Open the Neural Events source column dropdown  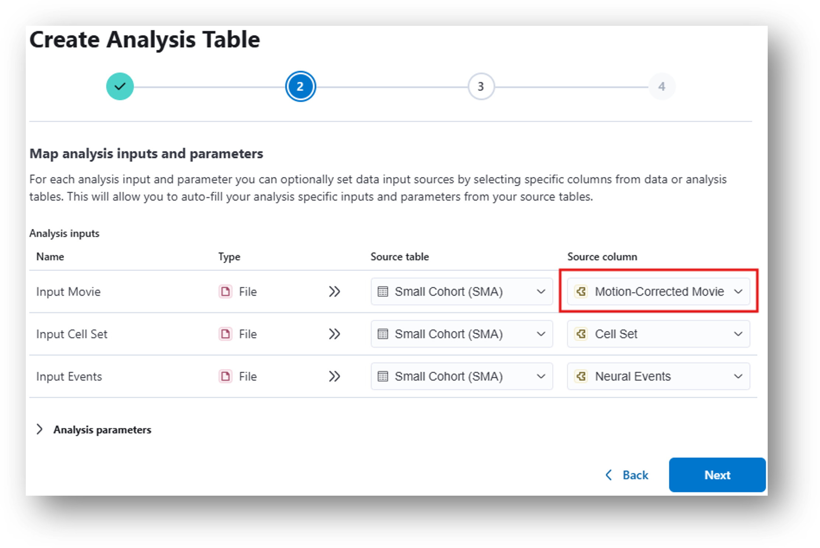point(658,376)
